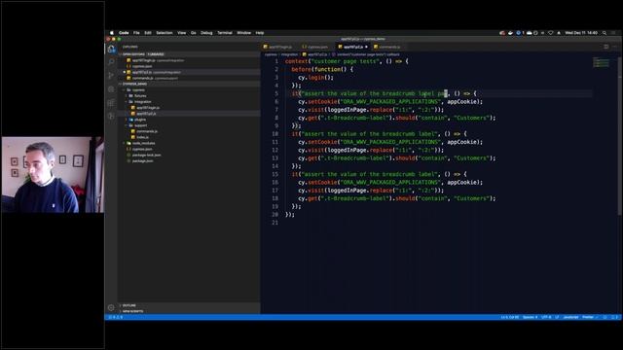The height and width of the screenshot is (350, 623).
Task: Open the Apple menu
Action: (x=112, y=33)
